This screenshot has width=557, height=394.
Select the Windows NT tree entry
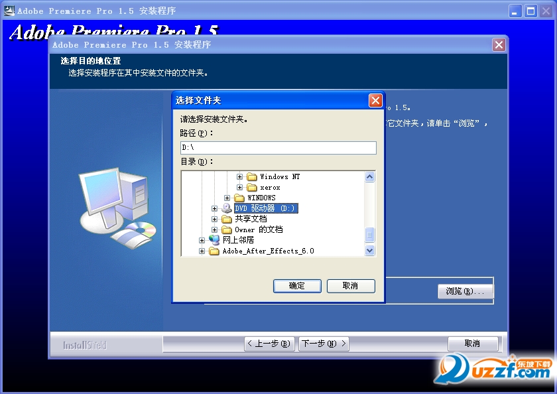(280, 176)
